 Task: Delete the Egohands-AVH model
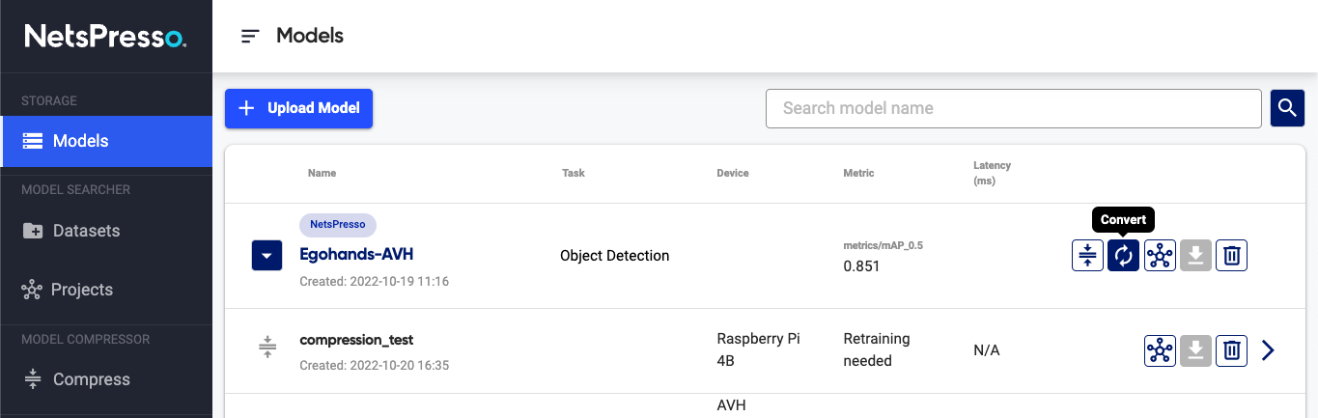[1231, 256]
